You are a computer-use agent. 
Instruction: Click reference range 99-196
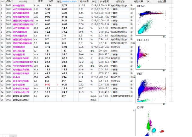point(103,51)
